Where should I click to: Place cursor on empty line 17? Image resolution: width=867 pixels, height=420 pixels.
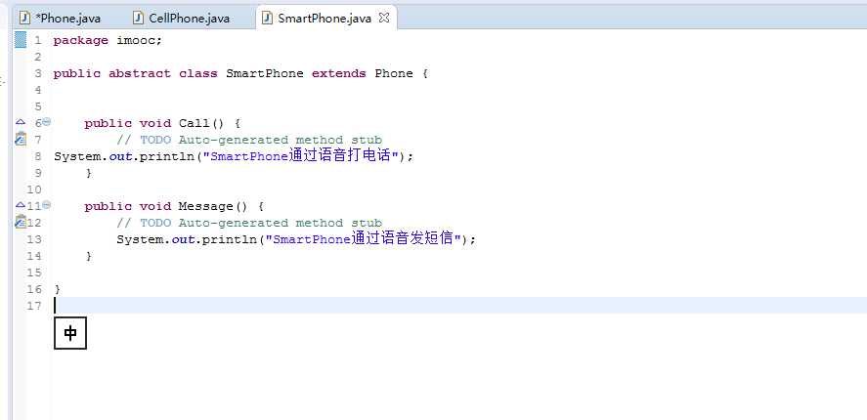point(293,306)
